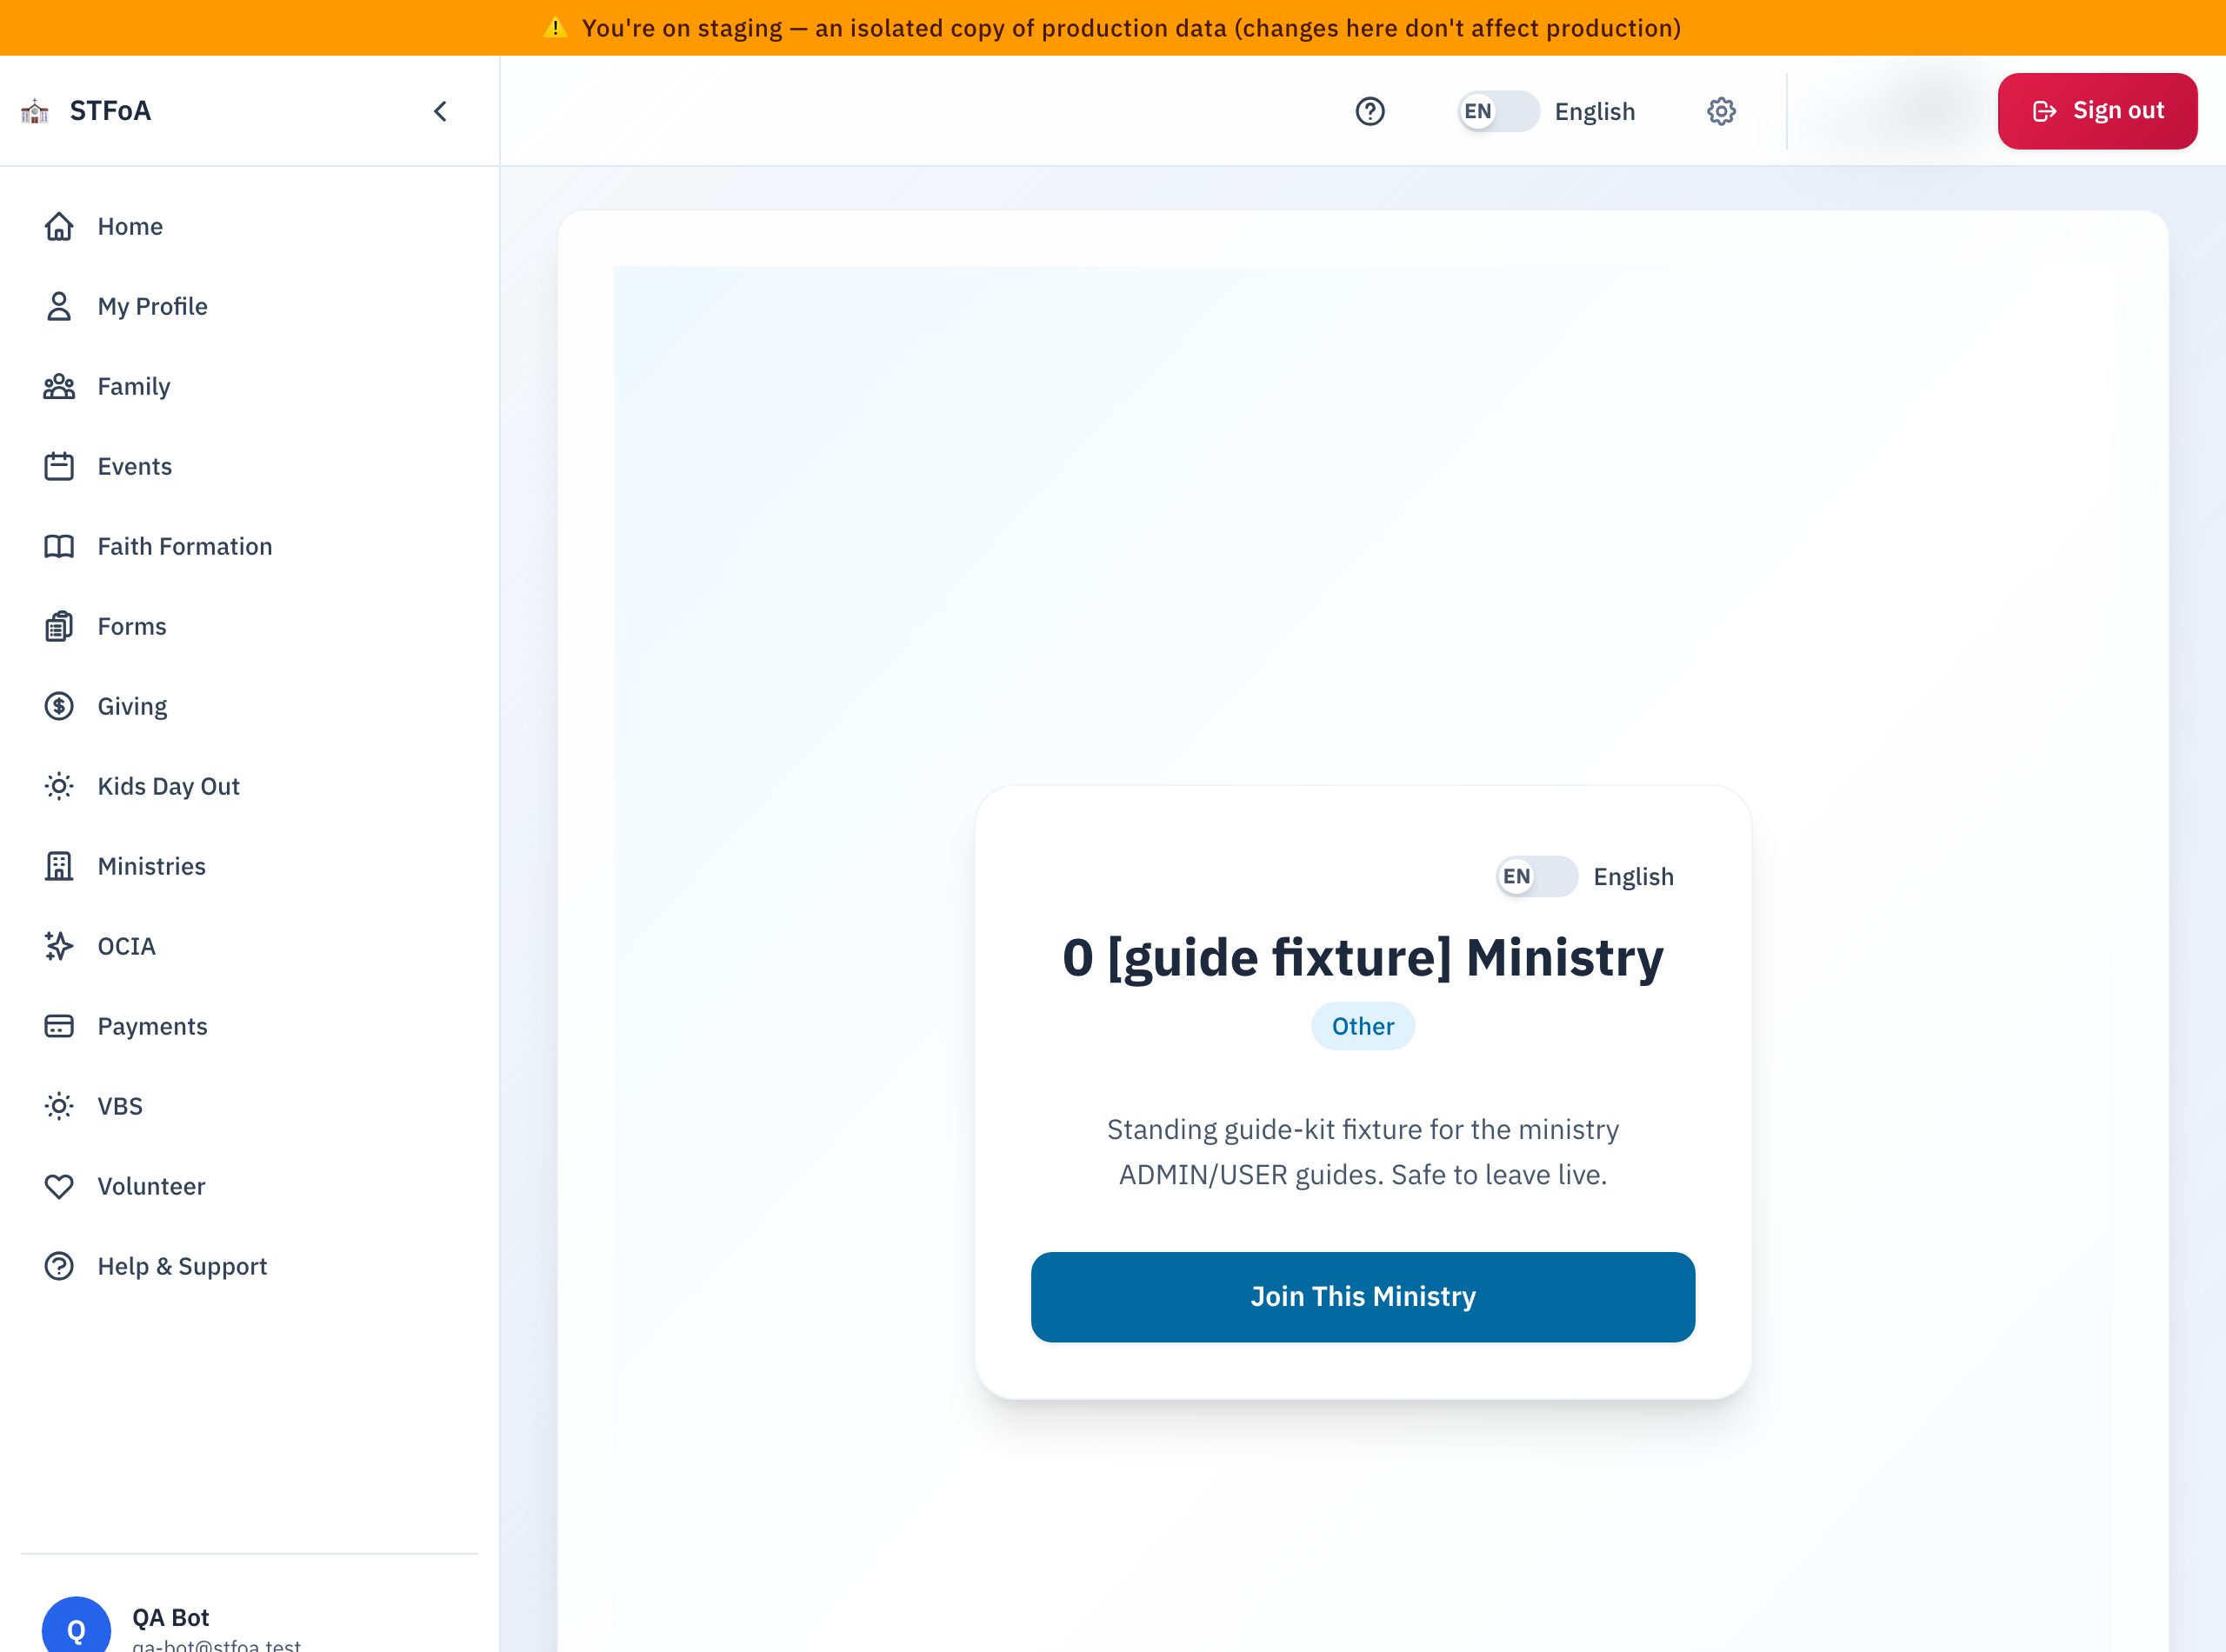Open the Kids Day Out menu item
Viewport: 2226px width, 1652px height.
pyautogui.click(x=249, y=787)
